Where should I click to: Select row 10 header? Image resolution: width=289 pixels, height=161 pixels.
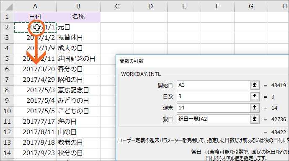(x=7, y=111)
